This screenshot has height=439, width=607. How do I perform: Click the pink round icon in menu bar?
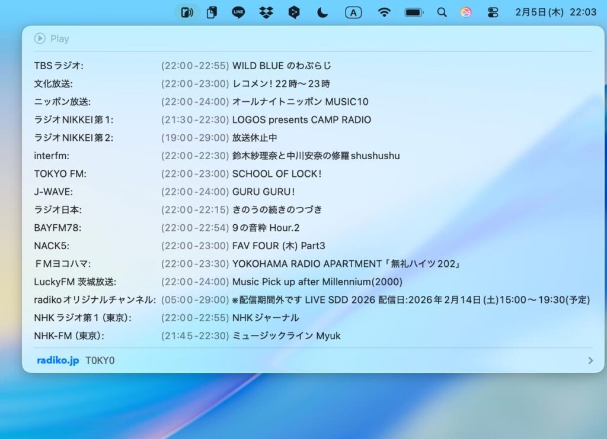467,12
